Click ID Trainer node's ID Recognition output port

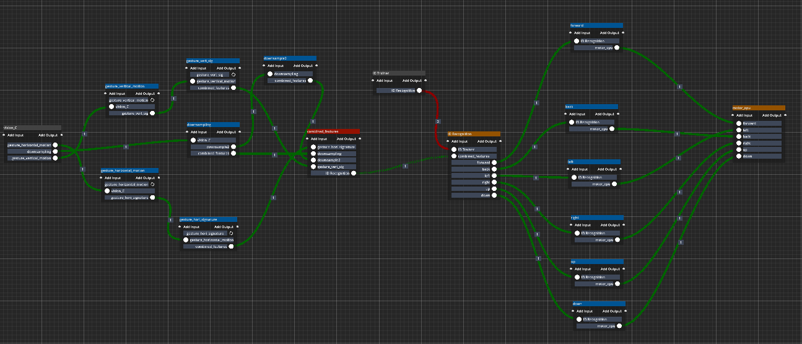[419, 90]
